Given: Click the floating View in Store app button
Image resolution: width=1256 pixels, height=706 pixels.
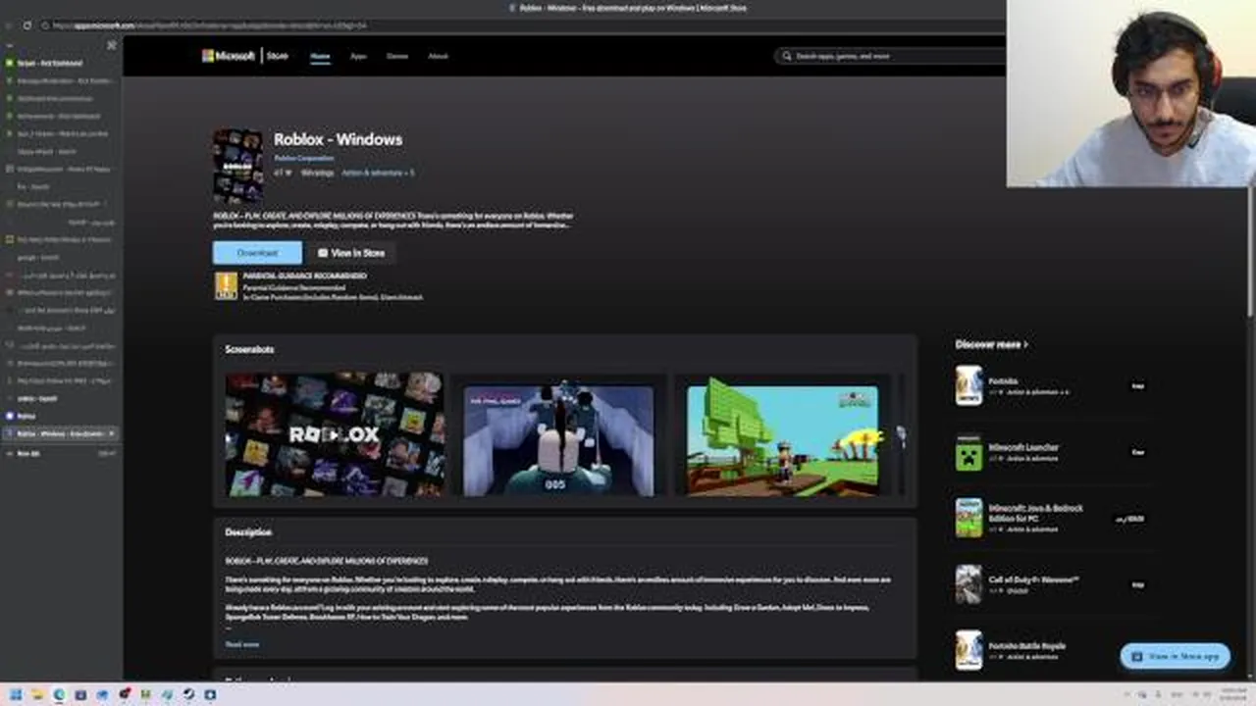Looking at the screenshot, I should tap(1175, 656).
